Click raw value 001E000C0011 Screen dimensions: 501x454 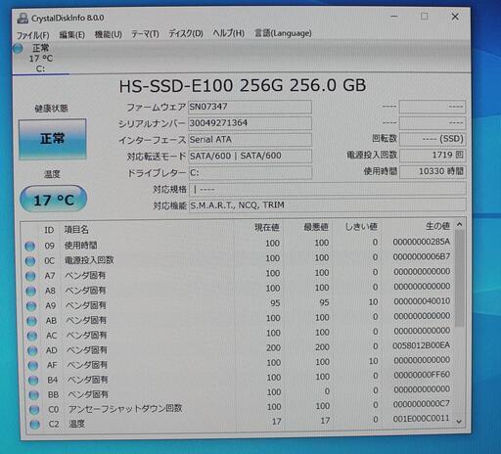(x=422, y=418)
